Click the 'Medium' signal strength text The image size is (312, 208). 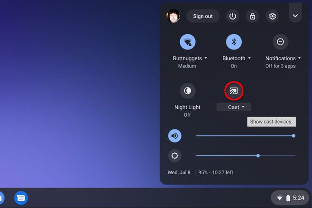(187, 66)
